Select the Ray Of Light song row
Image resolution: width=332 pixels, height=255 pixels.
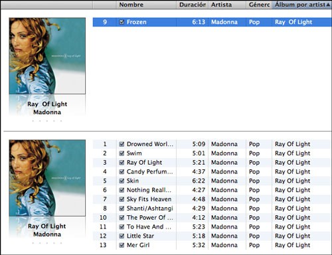coord(212,163)
